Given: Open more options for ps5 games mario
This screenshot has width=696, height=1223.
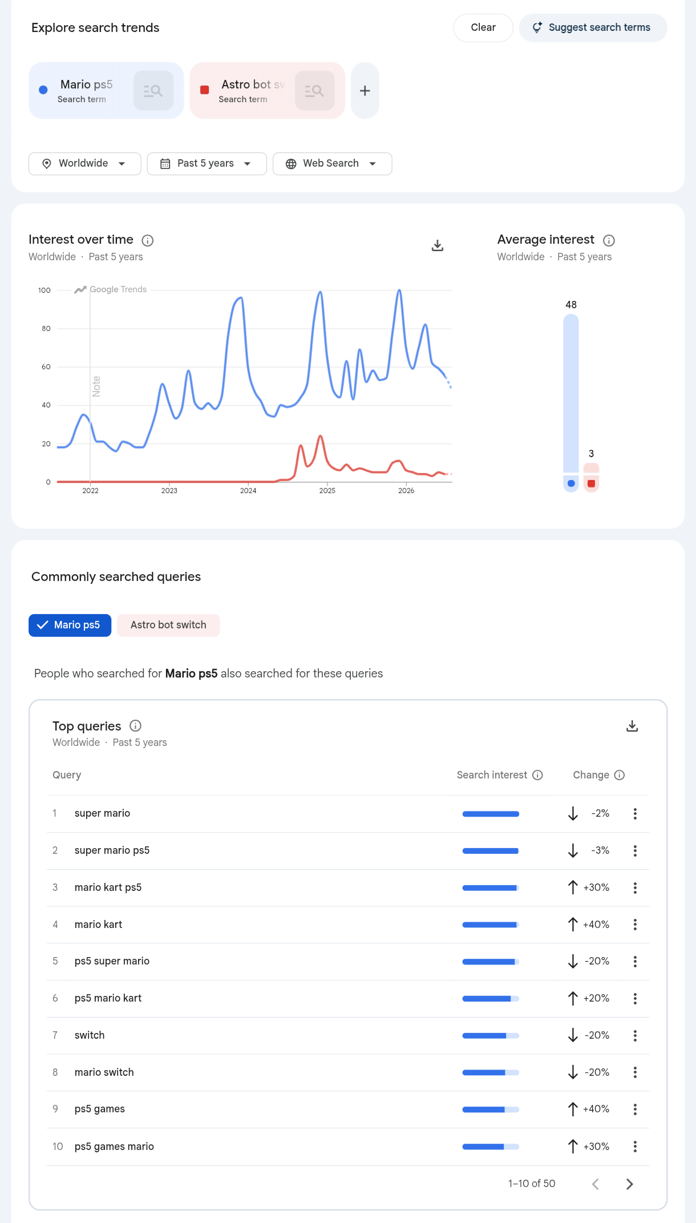Looking at the screenshot, I should (x=635, y=1147).
